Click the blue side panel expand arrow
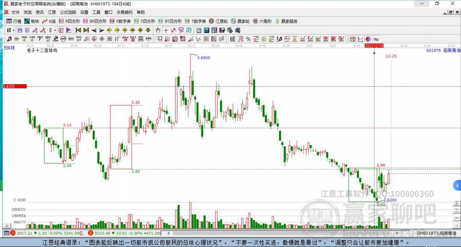 tap(457, 185)
